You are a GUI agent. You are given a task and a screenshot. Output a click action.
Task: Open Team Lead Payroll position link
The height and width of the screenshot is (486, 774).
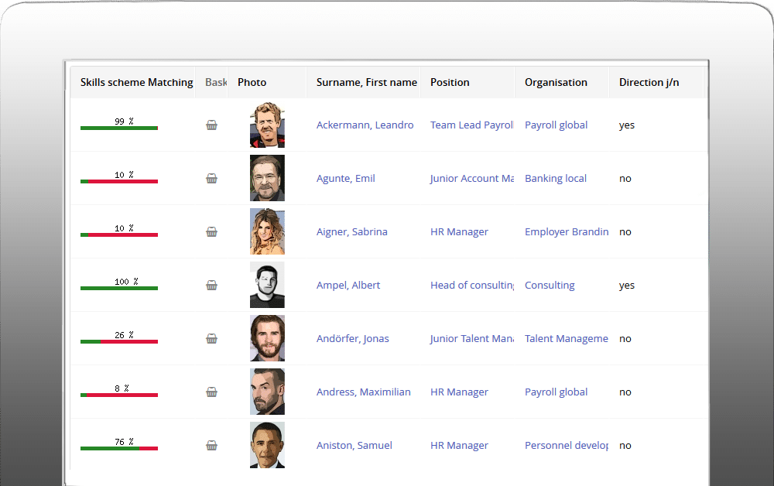pyautogui.click(x=472, y=125)
